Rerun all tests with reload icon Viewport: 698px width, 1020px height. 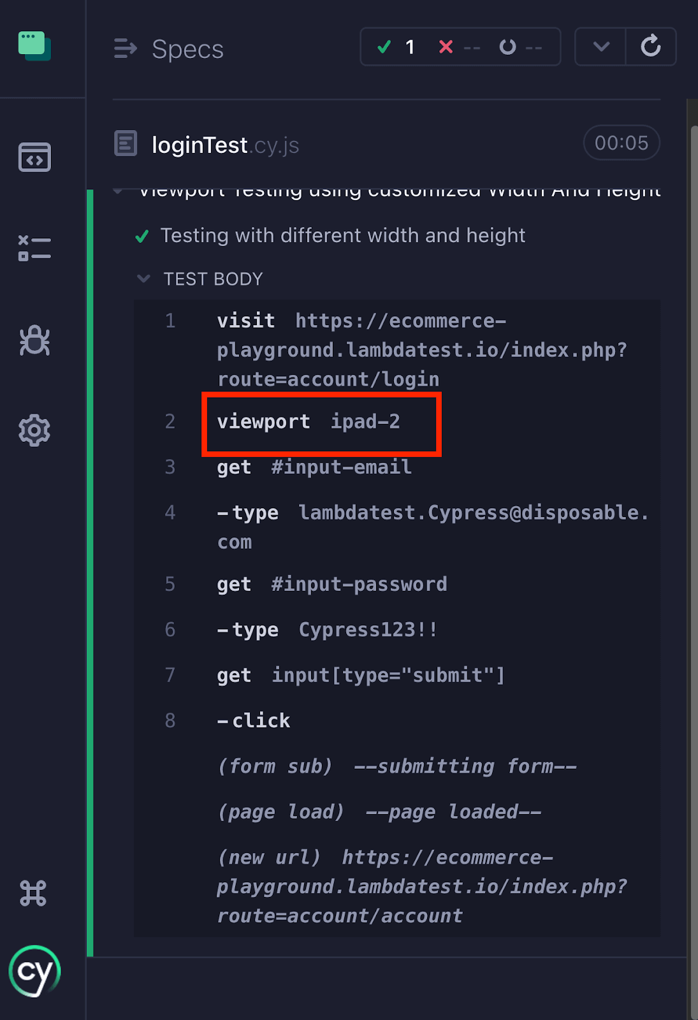click(x=650, y=47)
